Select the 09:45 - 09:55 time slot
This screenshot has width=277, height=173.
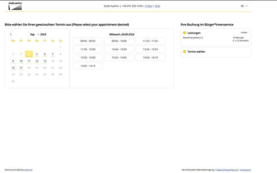click(88, 41)
